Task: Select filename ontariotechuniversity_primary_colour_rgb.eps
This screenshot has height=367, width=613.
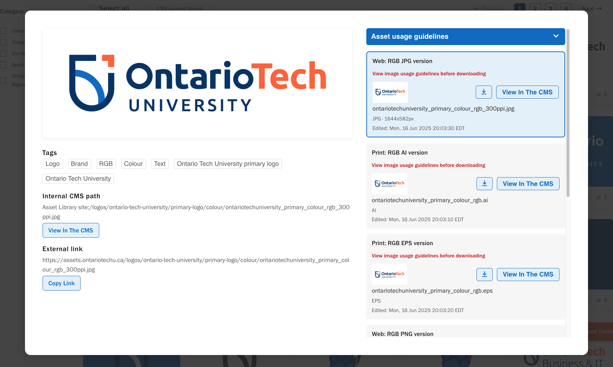Action: 432,291
